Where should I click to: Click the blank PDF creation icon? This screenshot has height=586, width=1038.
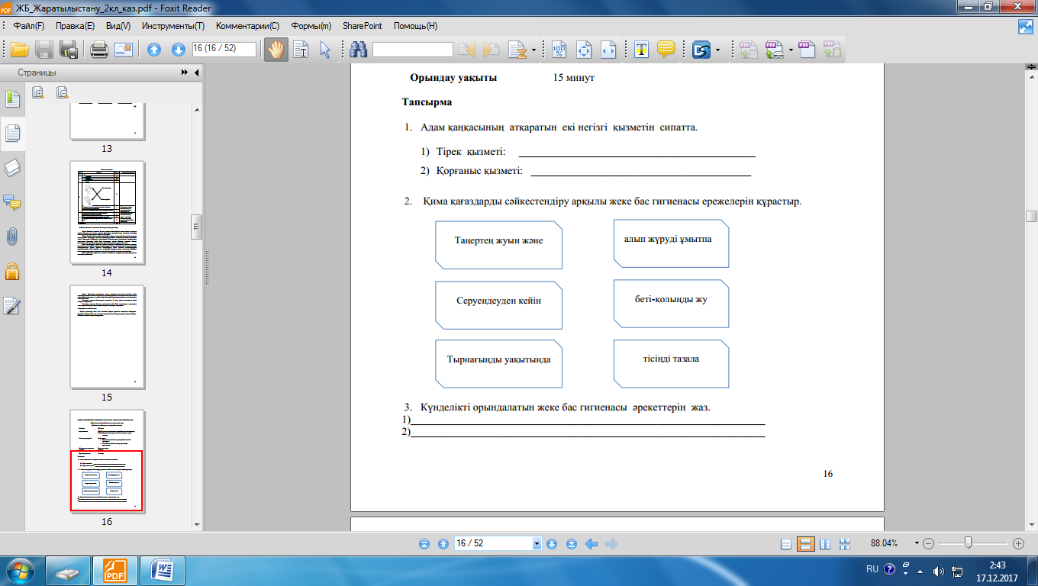tap(808, 50)
